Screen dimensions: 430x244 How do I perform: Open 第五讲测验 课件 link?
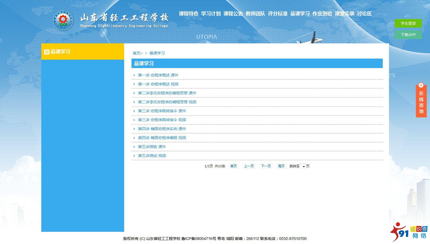point(152,147)
